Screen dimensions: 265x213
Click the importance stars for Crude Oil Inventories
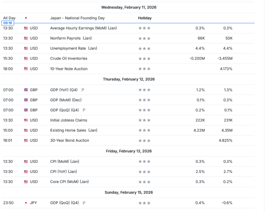[x=144, y=59]
